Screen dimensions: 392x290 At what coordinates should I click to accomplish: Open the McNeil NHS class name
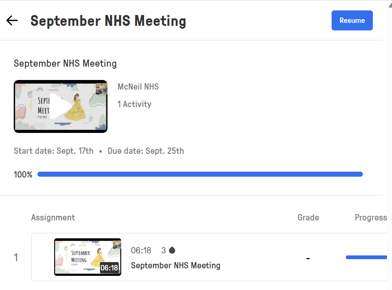138,87
